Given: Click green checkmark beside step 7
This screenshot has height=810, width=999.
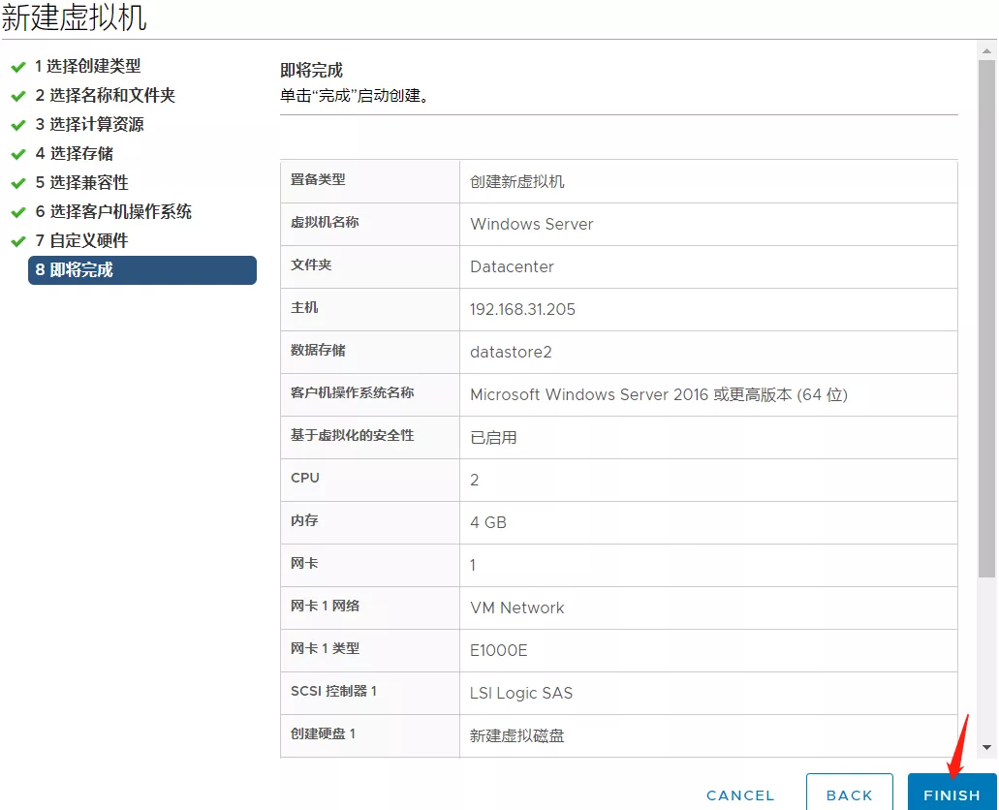Looking at the screenshot, I should tap(17, 241).
